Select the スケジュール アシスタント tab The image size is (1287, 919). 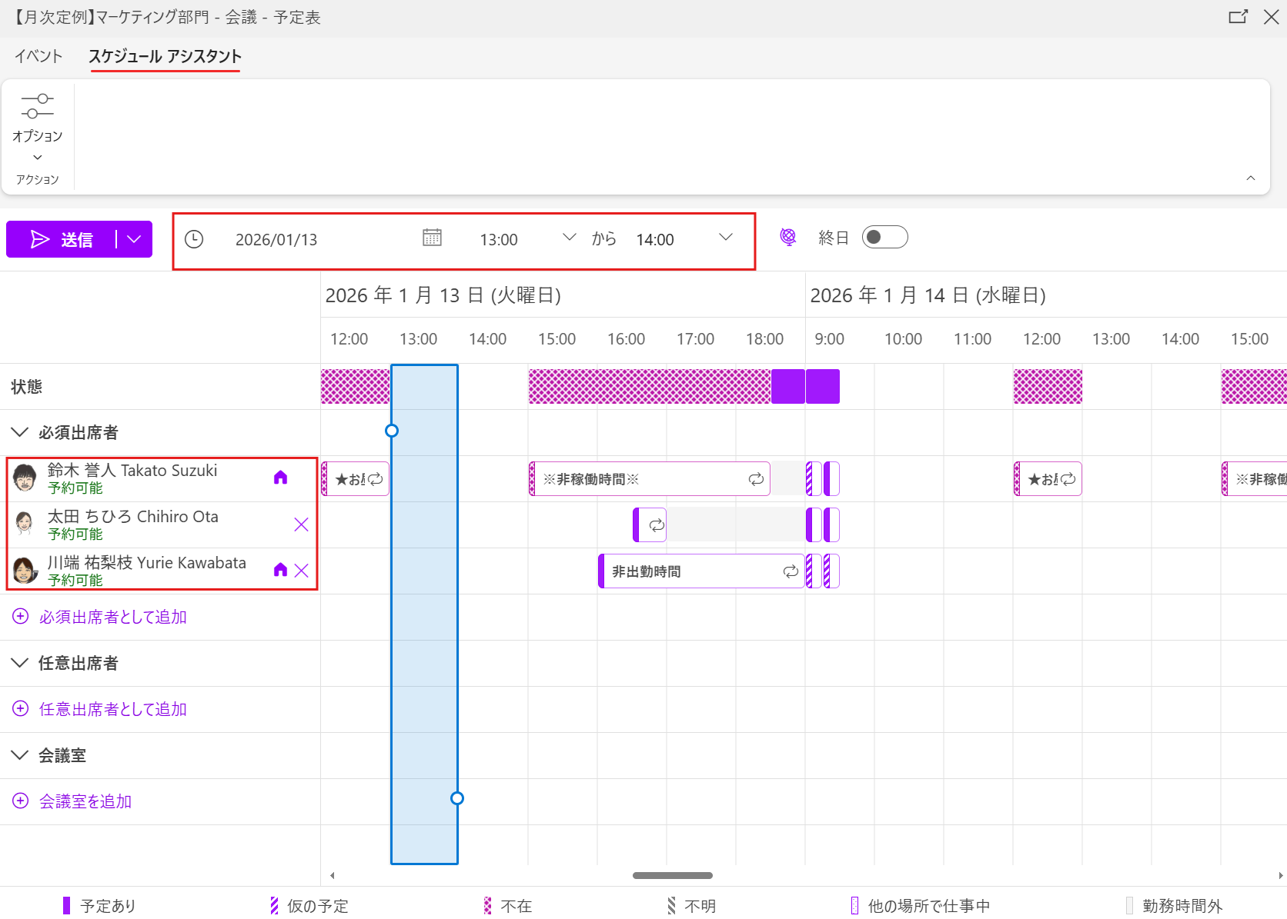click(165, 56)
